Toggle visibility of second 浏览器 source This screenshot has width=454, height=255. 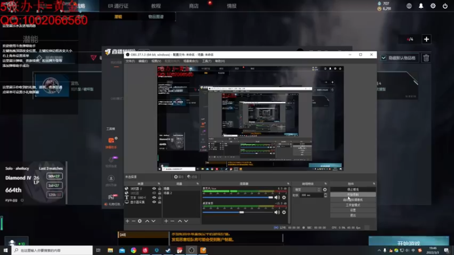coord(154,193)
